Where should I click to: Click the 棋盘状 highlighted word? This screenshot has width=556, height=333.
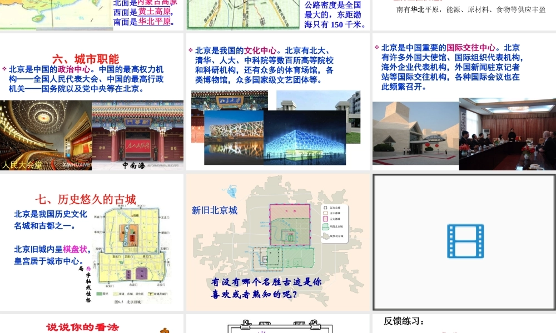pos(75,249)
